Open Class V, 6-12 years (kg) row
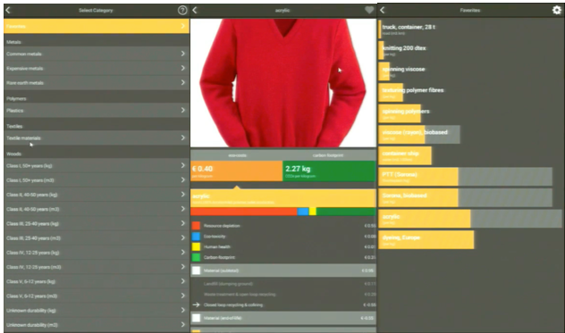 [x=97, y=281]
